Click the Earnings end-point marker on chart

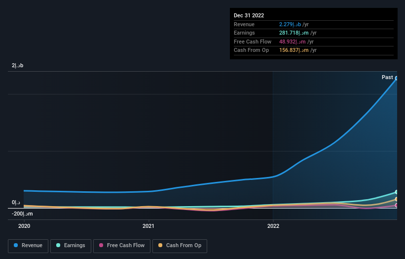[397, 192]
